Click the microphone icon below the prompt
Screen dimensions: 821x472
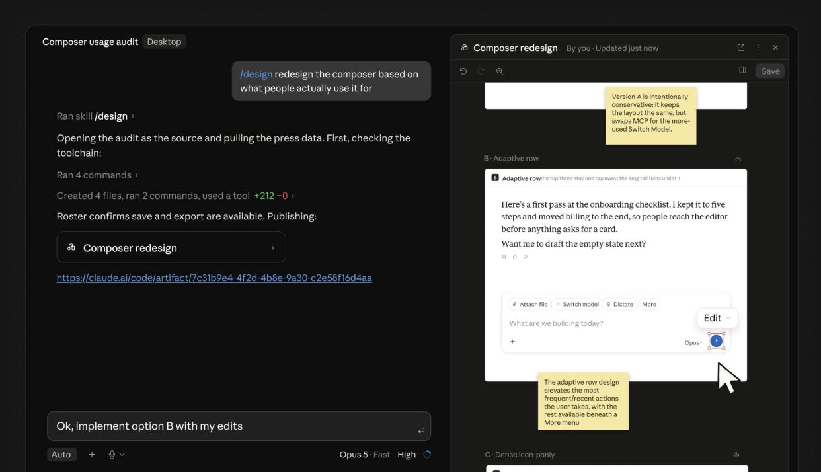112,454
